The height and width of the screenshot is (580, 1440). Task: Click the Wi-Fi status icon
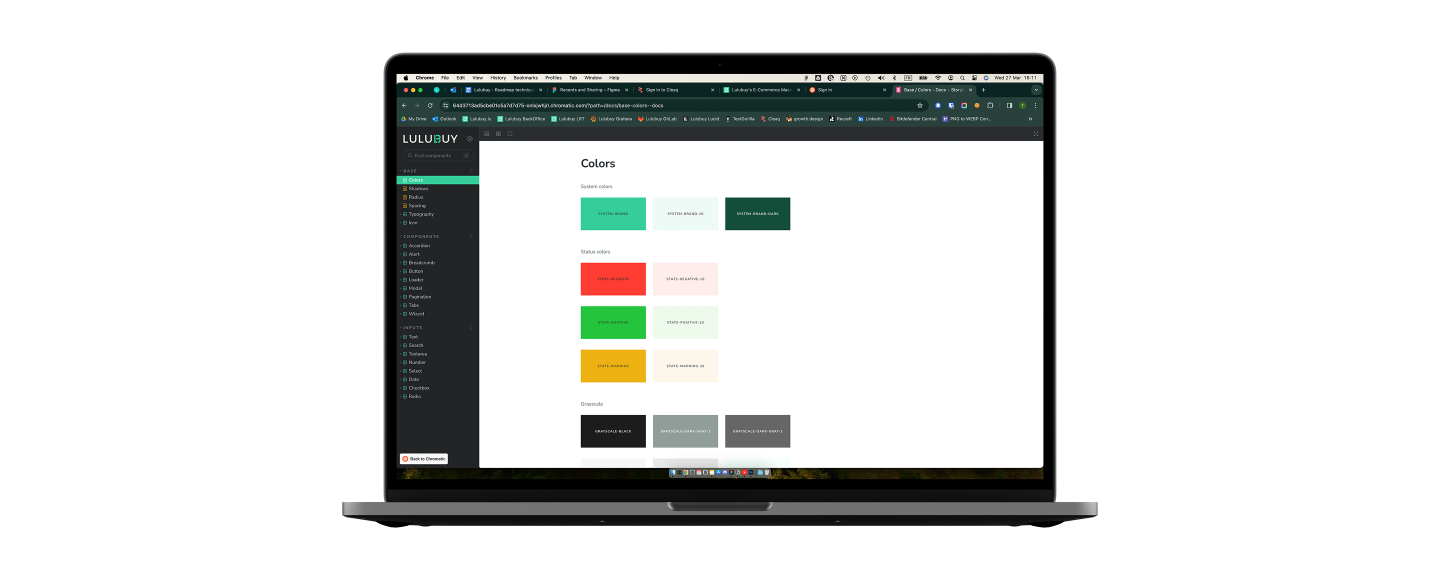(x=938, y=78)
